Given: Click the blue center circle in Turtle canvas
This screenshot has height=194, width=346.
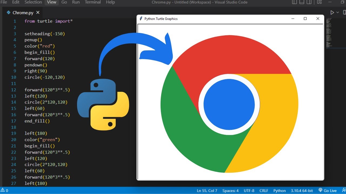Looking at the screenshot, I should [229, 105].
